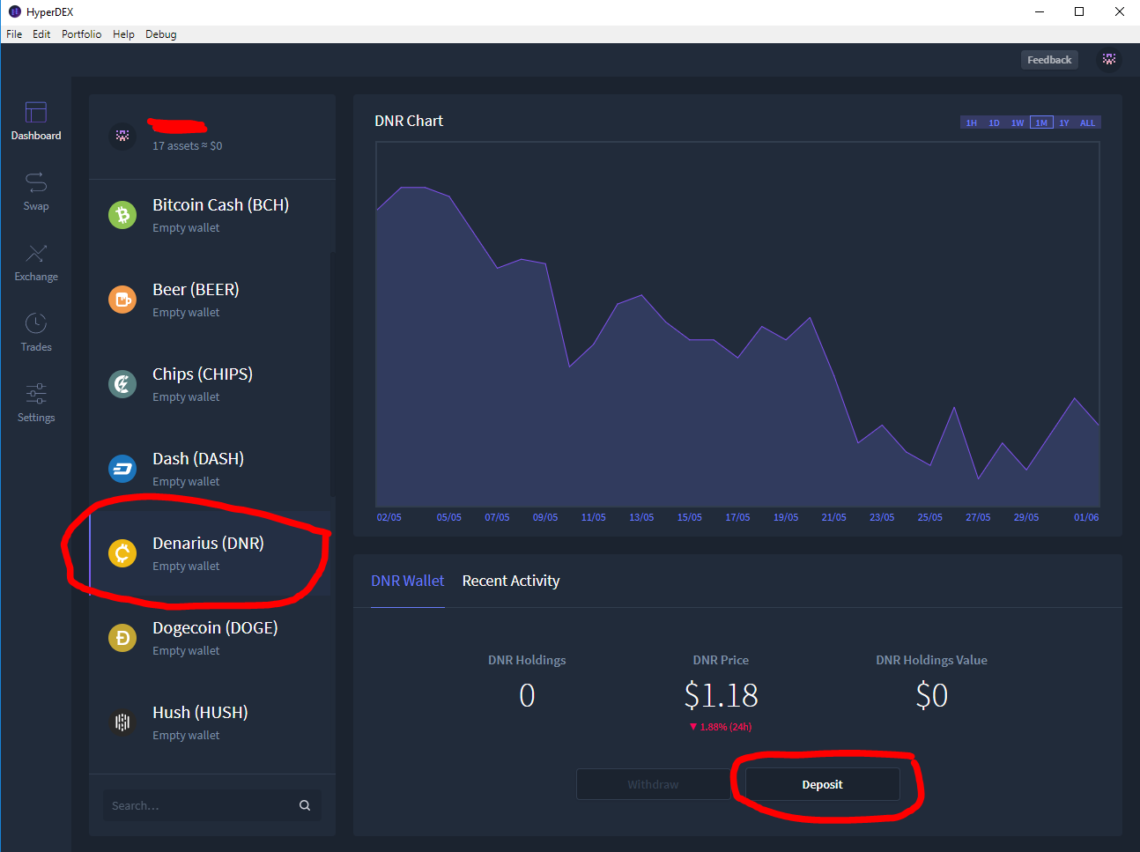Open the Debug menu
This screenshot has height=852, width=1140.
pos(161,34)
